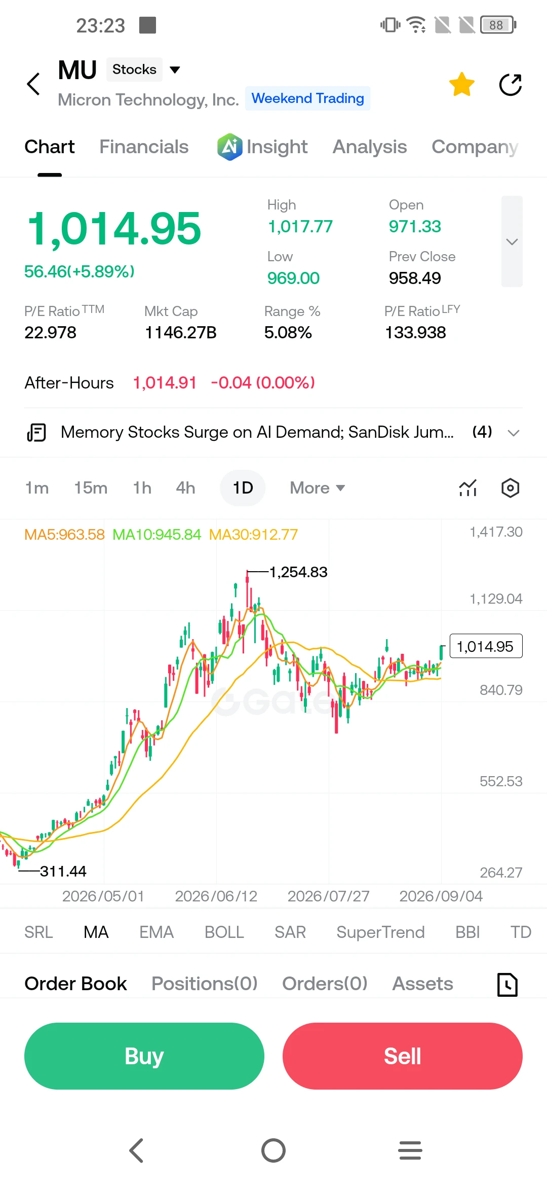This screenshot has height=1187, width=547.
Task: Select the 1D timeframe
Action: click(x=243, y=488)
